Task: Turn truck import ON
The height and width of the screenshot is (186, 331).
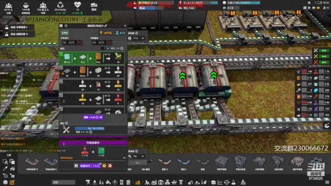Action: (65, 43)
